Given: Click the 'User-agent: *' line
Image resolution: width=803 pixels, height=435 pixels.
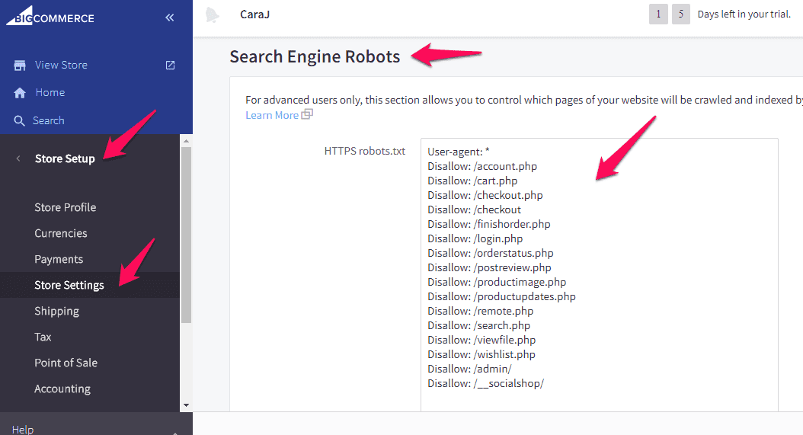Looking at the screenshot, I should pos(459,152).
